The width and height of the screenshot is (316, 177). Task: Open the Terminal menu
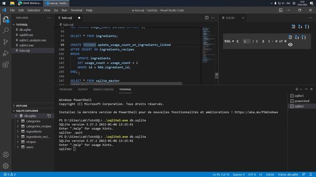[x=77, y=10]
